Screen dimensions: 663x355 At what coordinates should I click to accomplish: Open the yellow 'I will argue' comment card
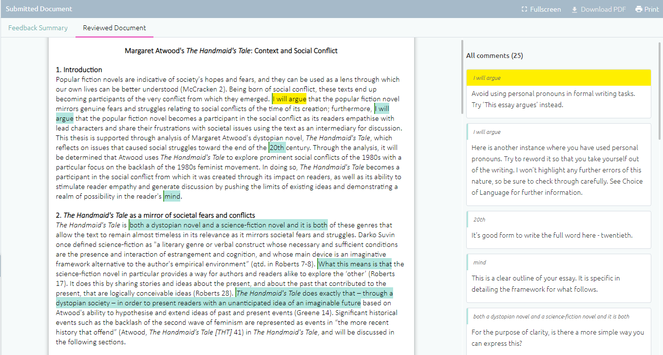[558, 93]
